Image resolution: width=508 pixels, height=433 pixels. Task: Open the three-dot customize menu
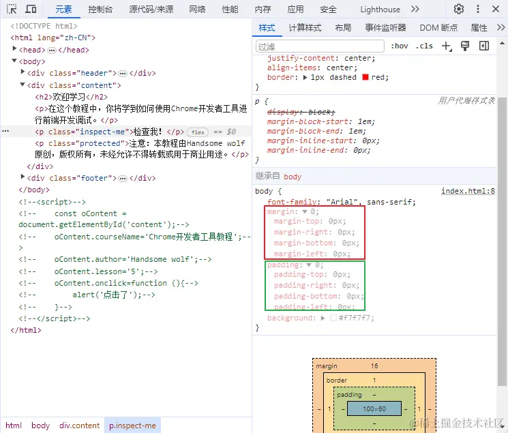click(x=478, y=9)
